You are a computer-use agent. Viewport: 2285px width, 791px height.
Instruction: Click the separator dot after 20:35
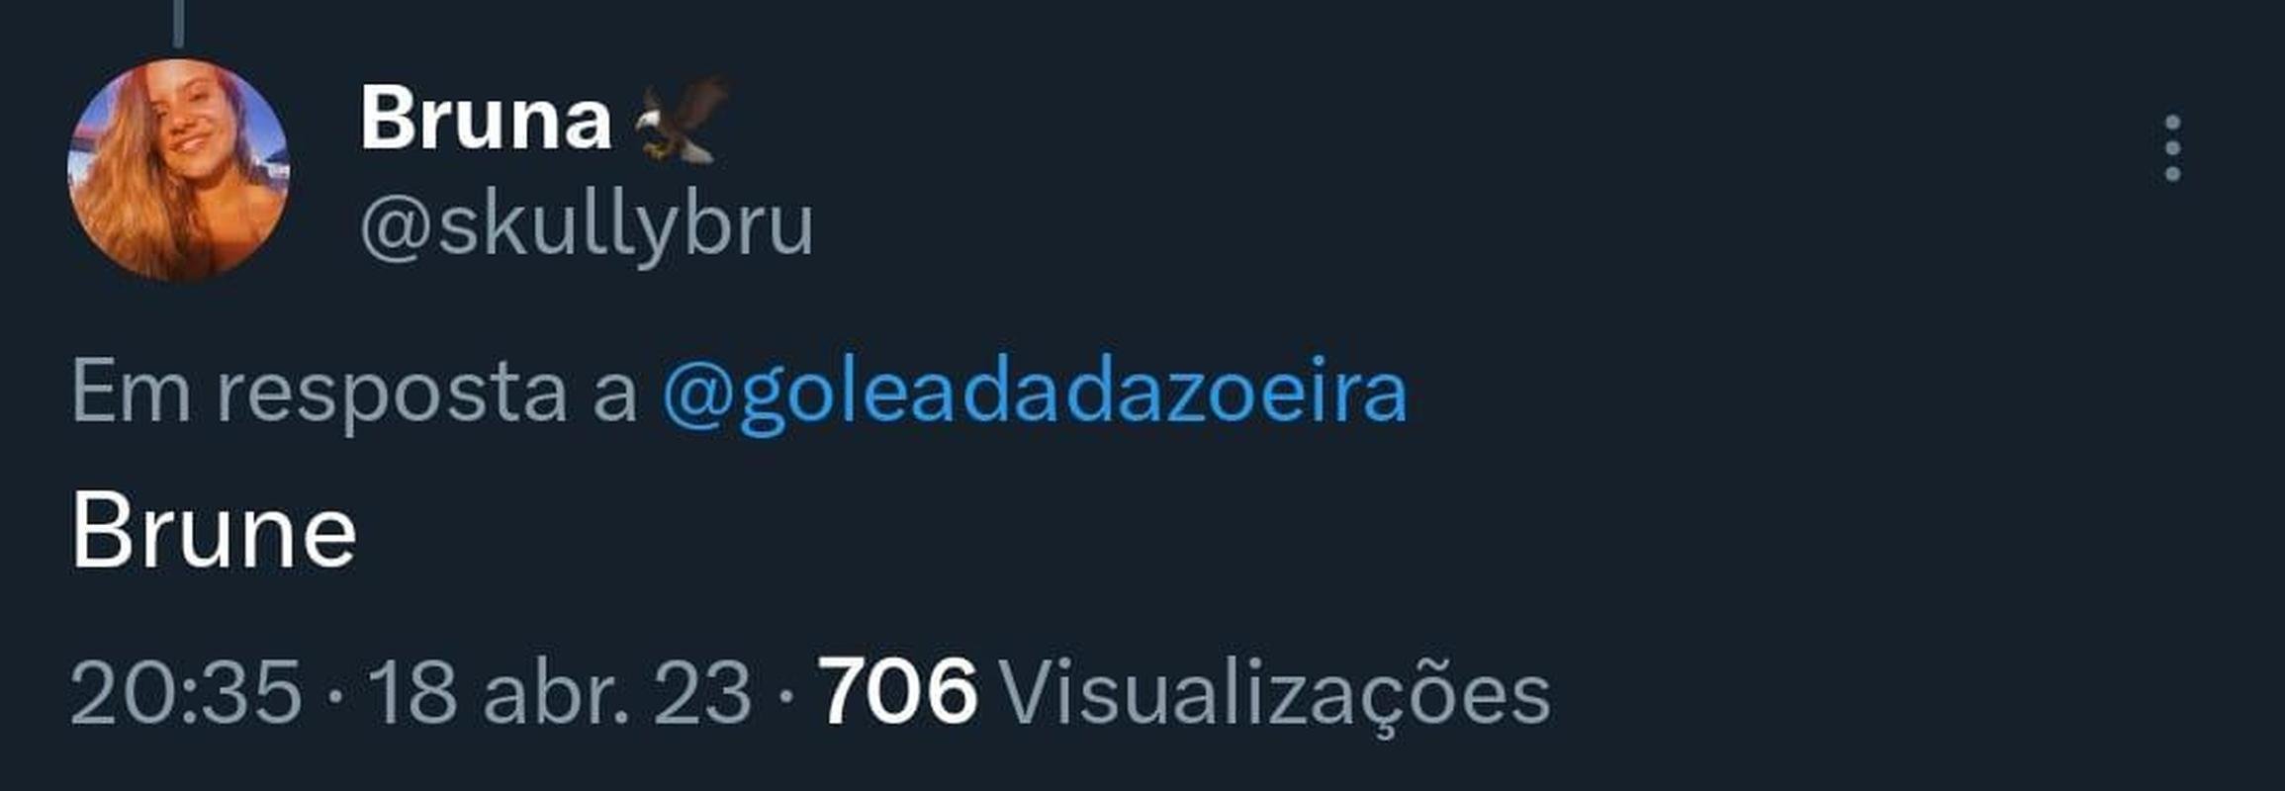pos(335,698)
